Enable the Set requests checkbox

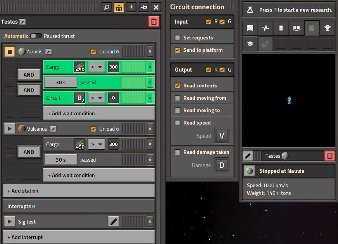pyautogui.click(x=178, y=38)
